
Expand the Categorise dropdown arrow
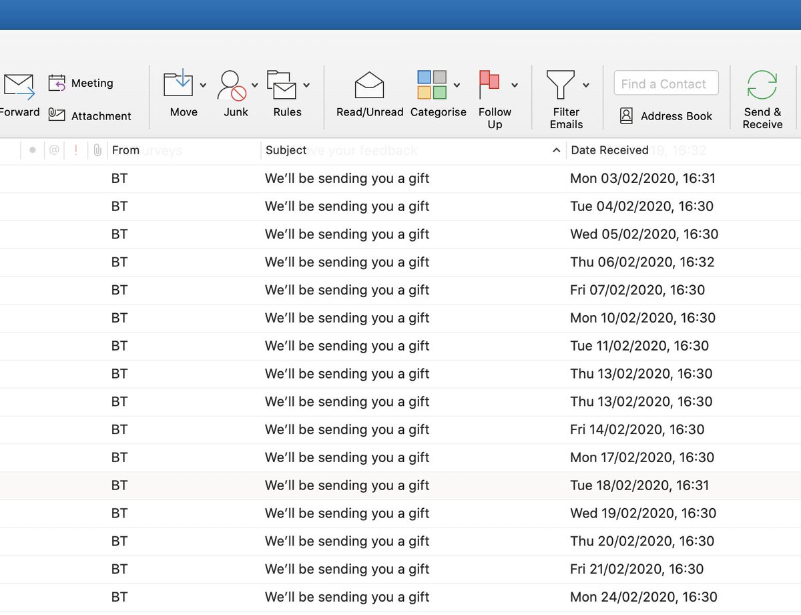457,85
